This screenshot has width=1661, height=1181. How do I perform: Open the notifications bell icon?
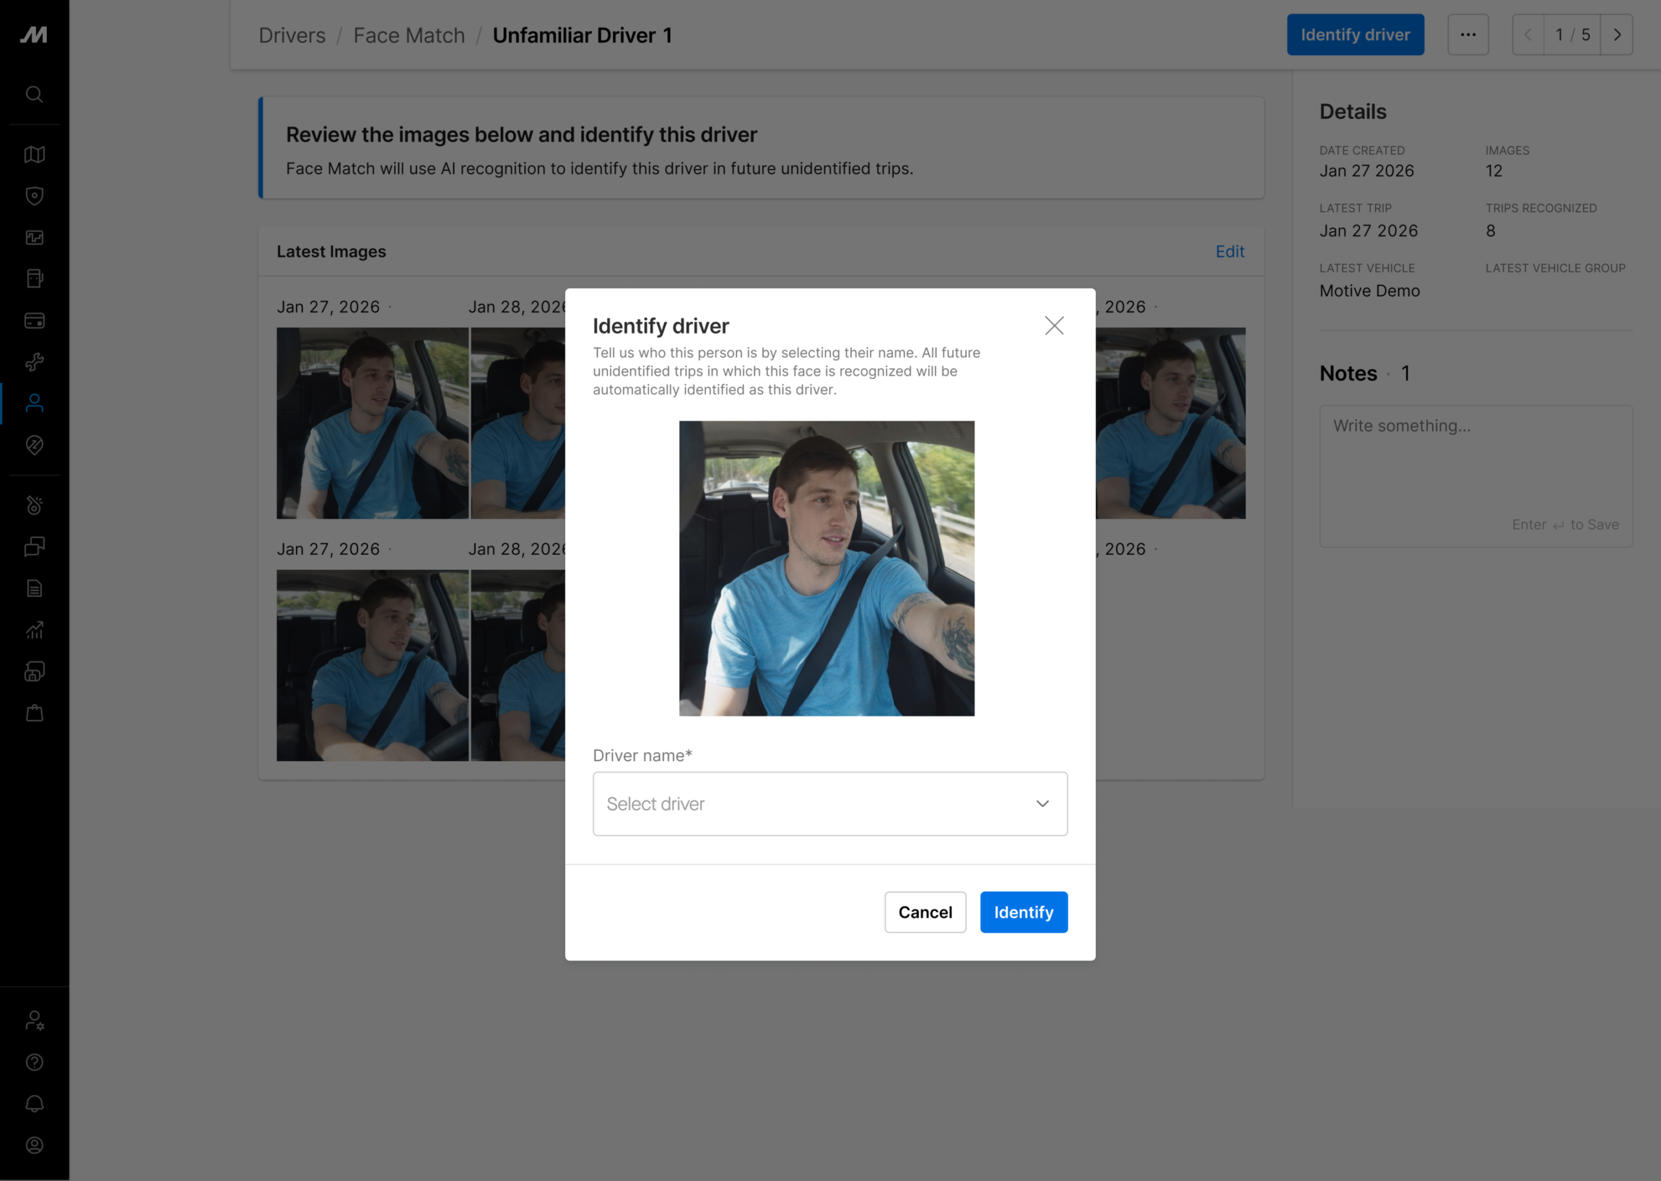tap(34, 1103)
